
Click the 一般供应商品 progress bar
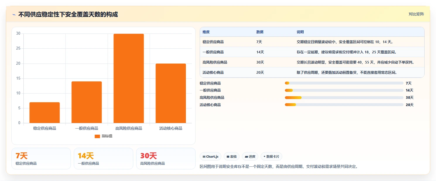point(344,90)
